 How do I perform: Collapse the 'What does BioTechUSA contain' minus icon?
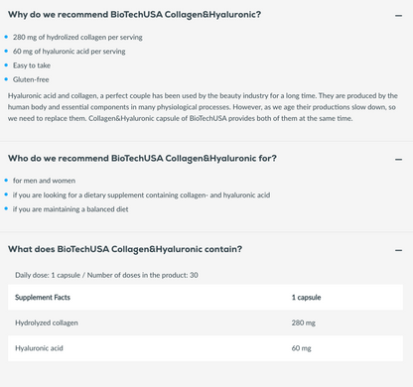(398, 250)
